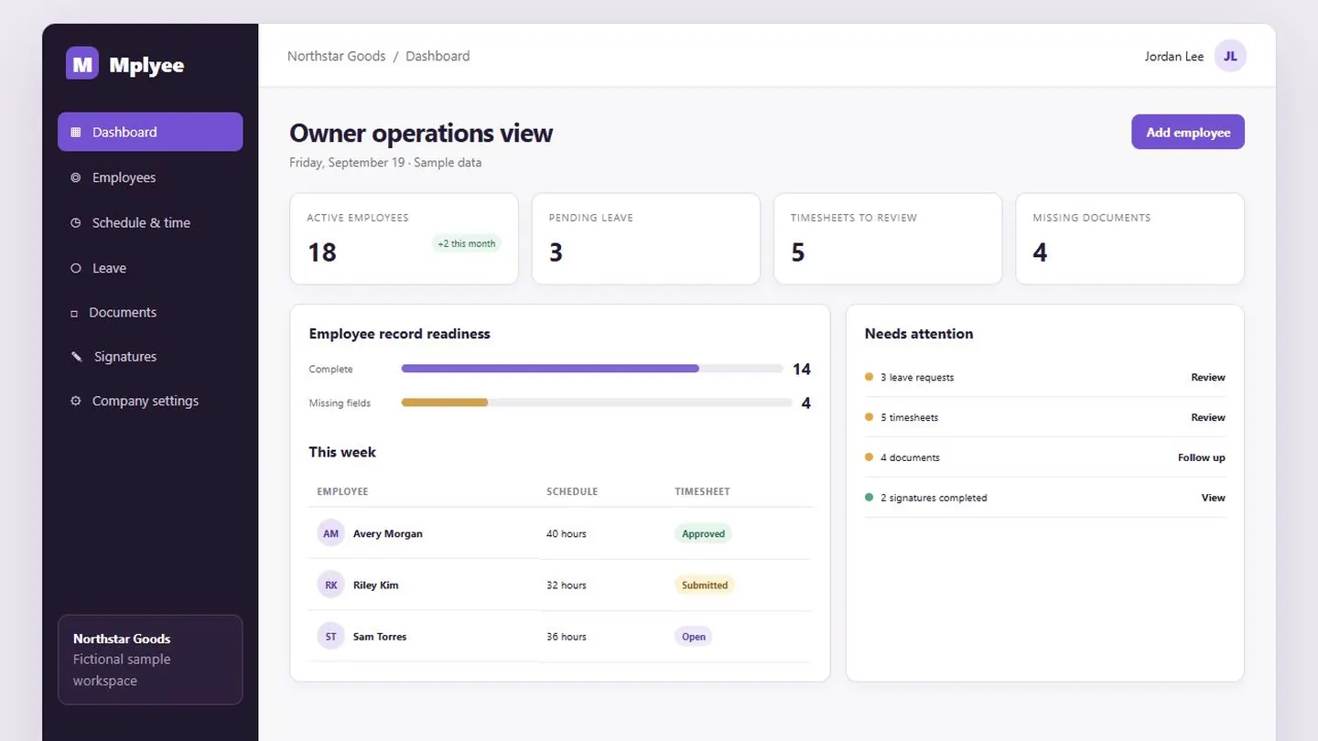Follow up on 4 documents
This screenshot has height=741, width=1318.
[1201, 457]
